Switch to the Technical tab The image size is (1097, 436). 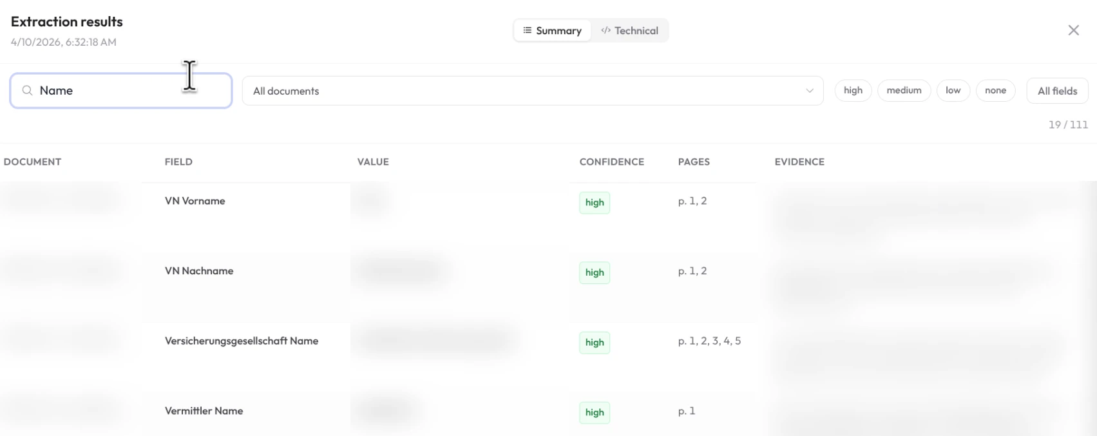(x=629, y=30)
